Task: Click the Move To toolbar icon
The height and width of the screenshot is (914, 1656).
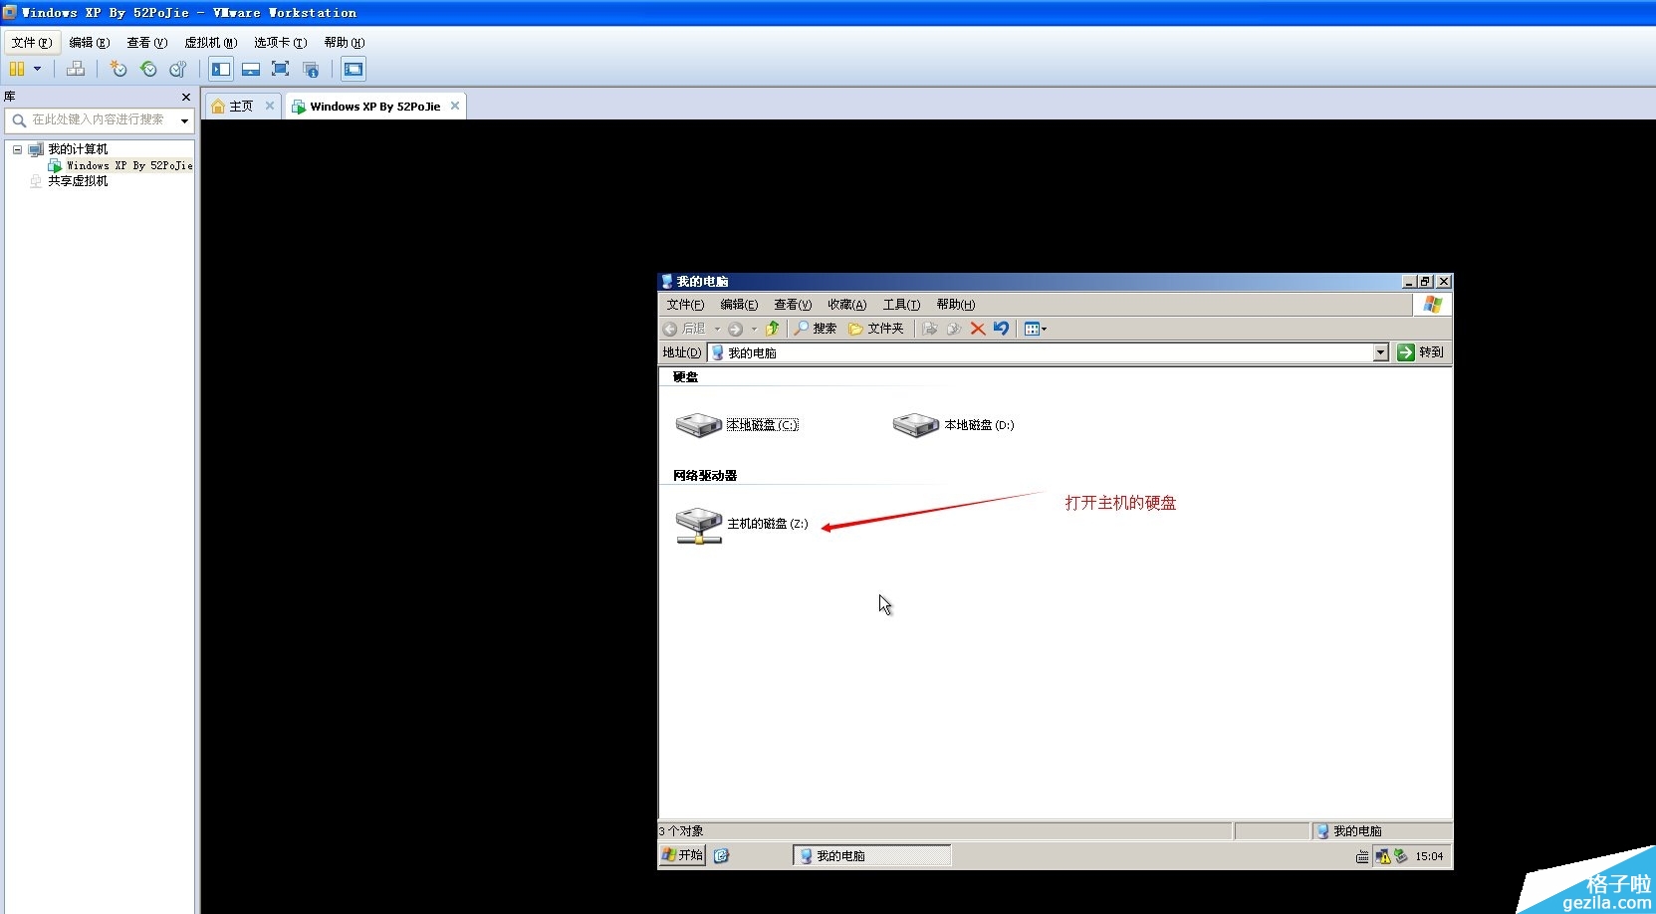Action: coord(930,329)
